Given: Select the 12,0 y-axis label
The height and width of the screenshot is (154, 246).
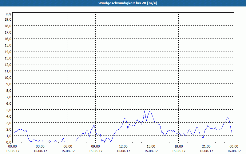Looking at the screenshot, I should pyautogui.click(x=8, y=65).
